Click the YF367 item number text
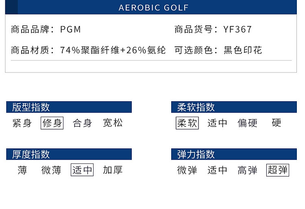Screen dimensions: 305x209 (237, 29)
